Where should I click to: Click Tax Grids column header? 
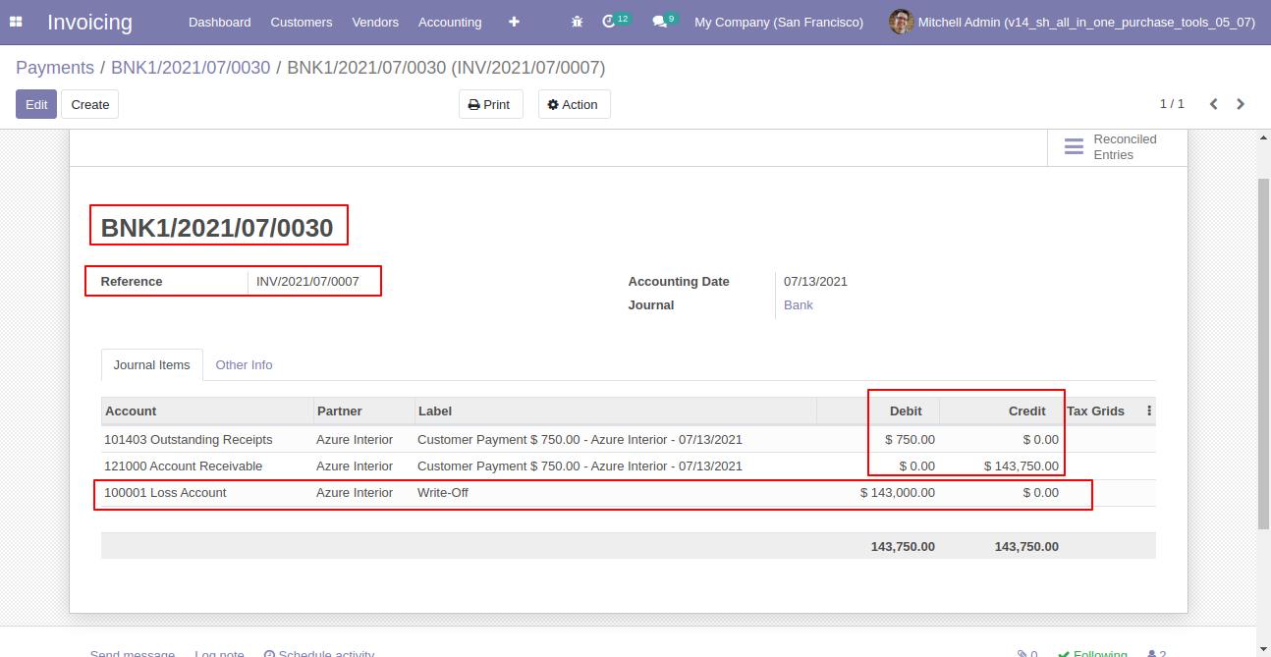click(1095, 411)
